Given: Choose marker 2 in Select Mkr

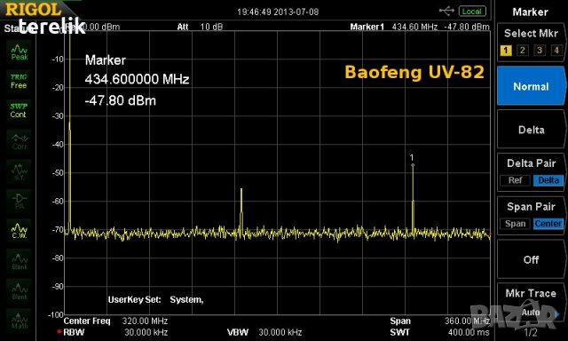Looking at the screenshot, I should coord(523,51).
